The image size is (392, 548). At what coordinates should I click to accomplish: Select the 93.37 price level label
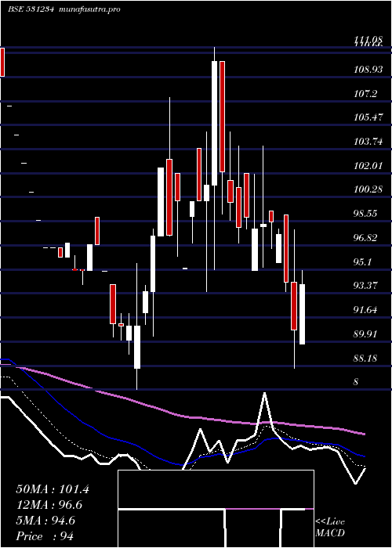tap(365, 286)
